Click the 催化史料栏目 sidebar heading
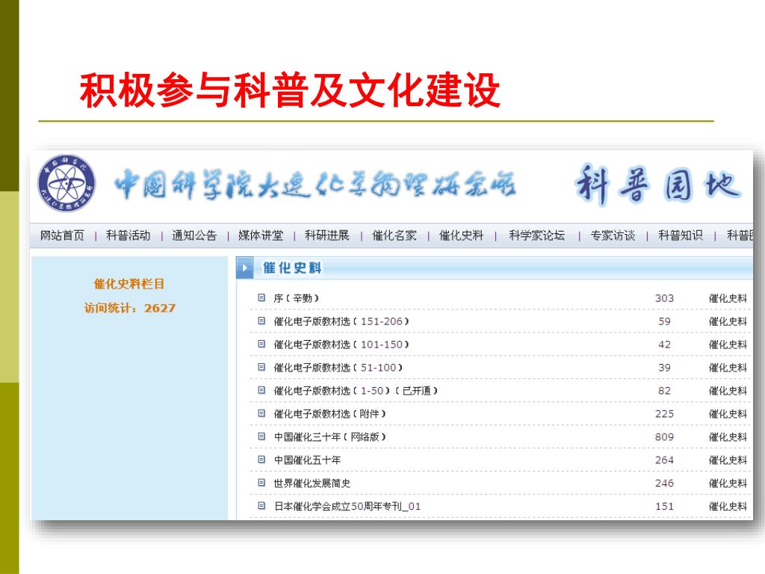This screenshot has width=765, height=574. click(129, 283)
